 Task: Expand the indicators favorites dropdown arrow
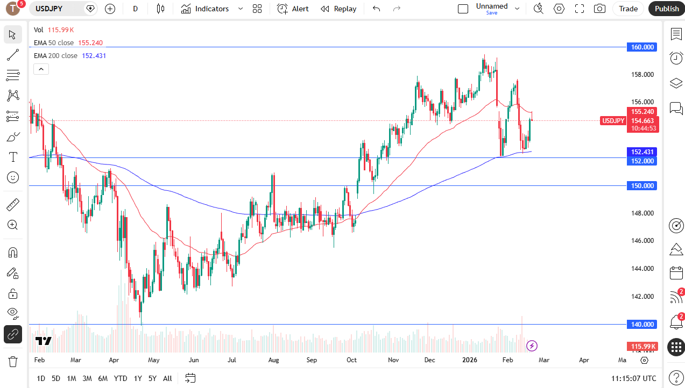click(240, 9)
